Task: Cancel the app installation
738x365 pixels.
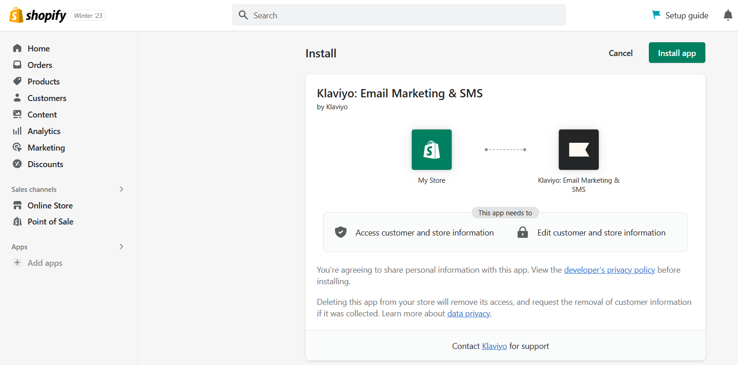Action: click(x=620, y=53)
